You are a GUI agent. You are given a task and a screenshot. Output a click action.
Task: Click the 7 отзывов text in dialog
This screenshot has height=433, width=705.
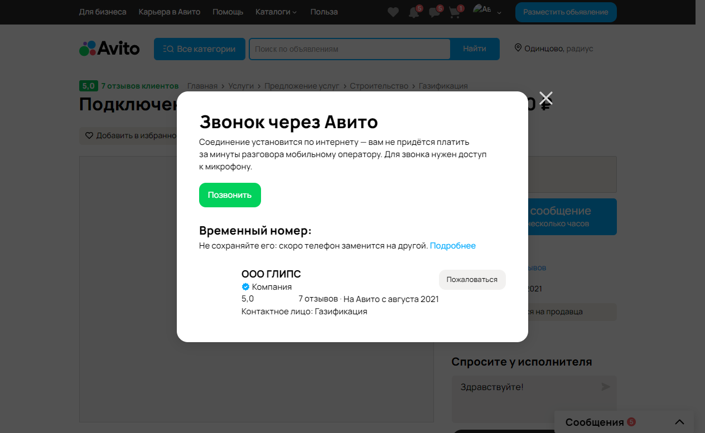pos(318,299)
